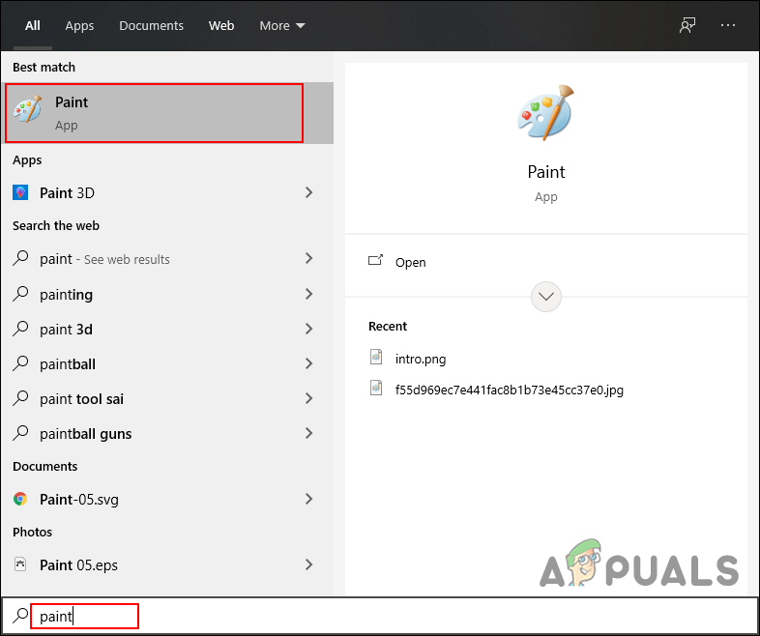The image size is (760, 636).
Task: Expand the 'paint tool sai' suggestion chevron
Action: (x=308, y=398)
